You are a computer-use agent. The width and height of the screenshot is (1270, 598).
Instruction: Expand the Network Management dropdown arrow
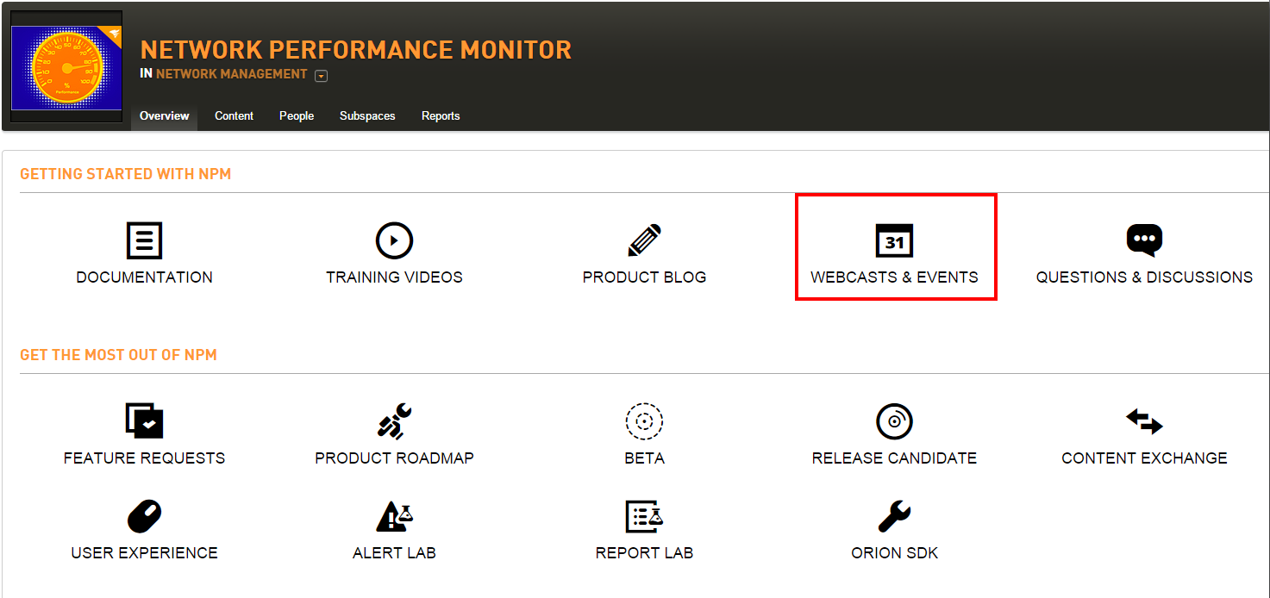click(x=321, y=76)
